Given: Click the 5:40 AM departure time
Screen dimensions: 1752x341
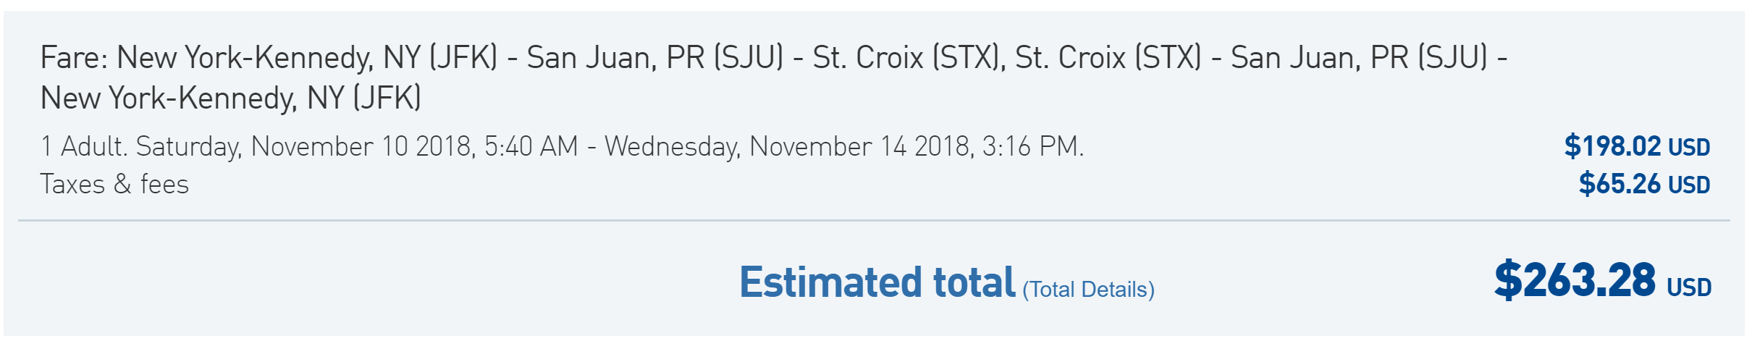Looking at the screenshot, I should 531,146.
